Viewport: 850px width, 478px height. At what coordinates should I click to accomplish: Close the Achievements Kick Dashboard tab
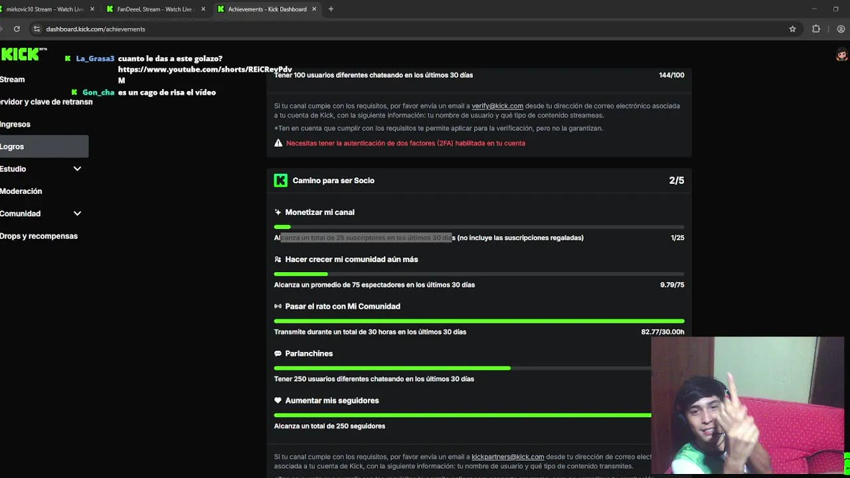[x=313, y=9]
